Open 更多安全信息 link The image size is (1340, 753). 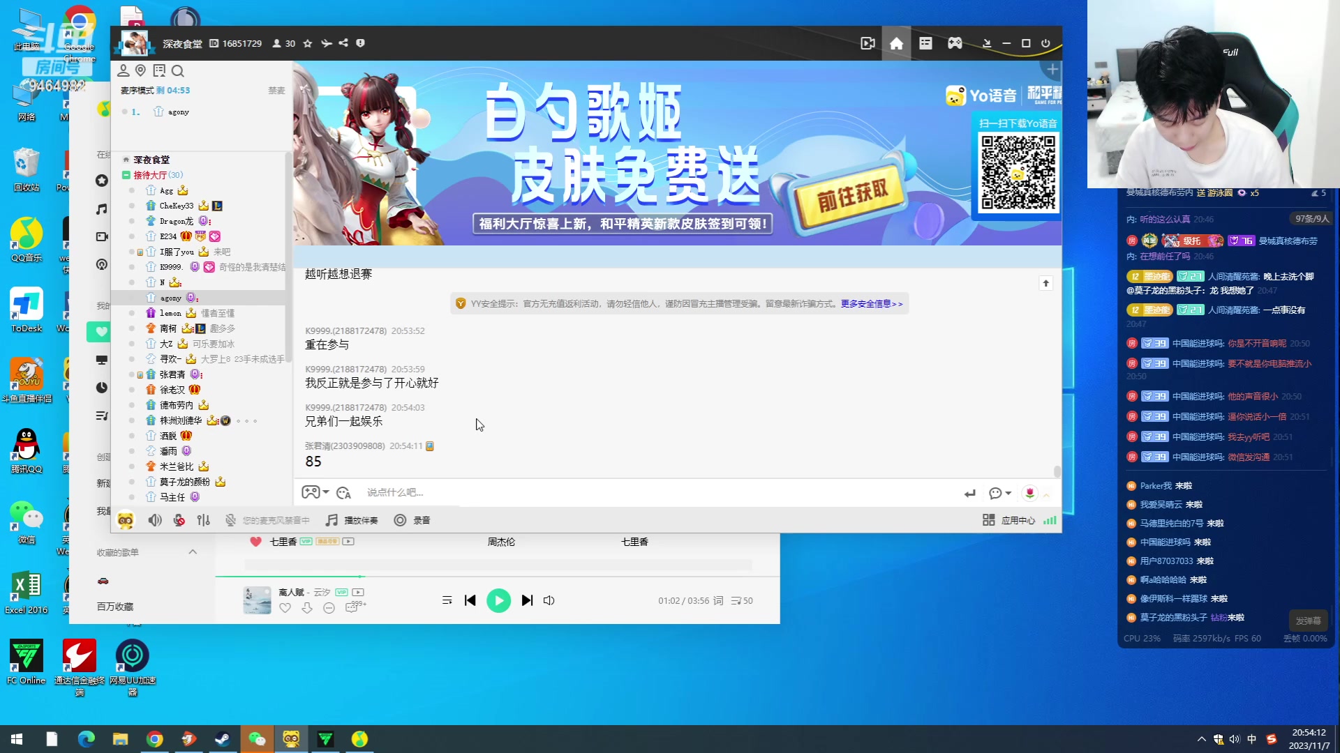pos(872,304)
